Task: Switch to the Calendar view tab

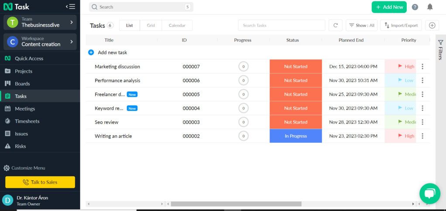Action: coord(177,25)
